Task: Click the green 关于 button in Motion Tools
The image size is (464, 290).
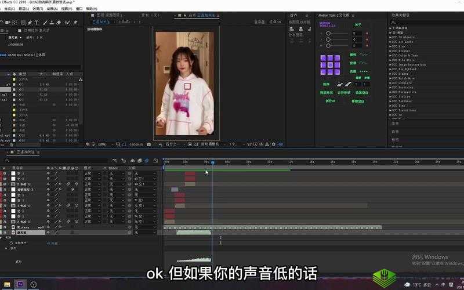Action: pyautogui.click(x=358, y=25)
